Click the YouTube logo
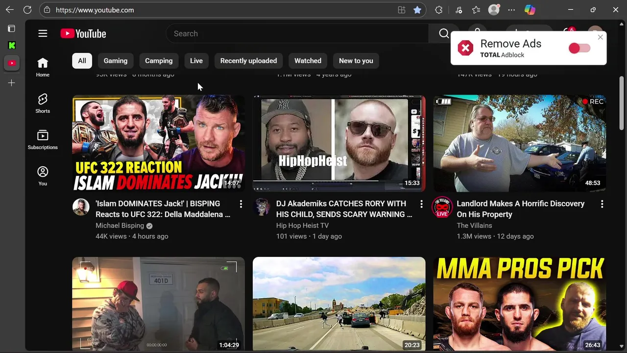The image size is (627, 353). click(x=83, y=33)
